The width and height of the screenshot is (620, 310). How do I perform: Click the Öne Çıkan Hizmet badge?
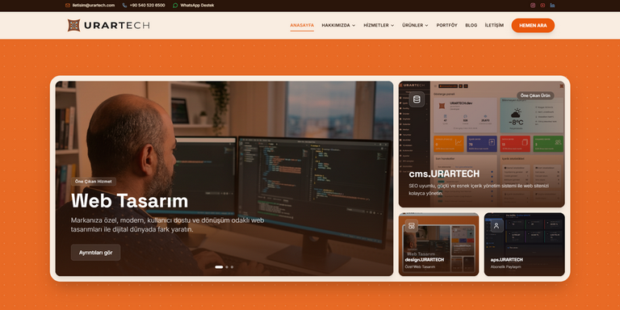[94, 182]
